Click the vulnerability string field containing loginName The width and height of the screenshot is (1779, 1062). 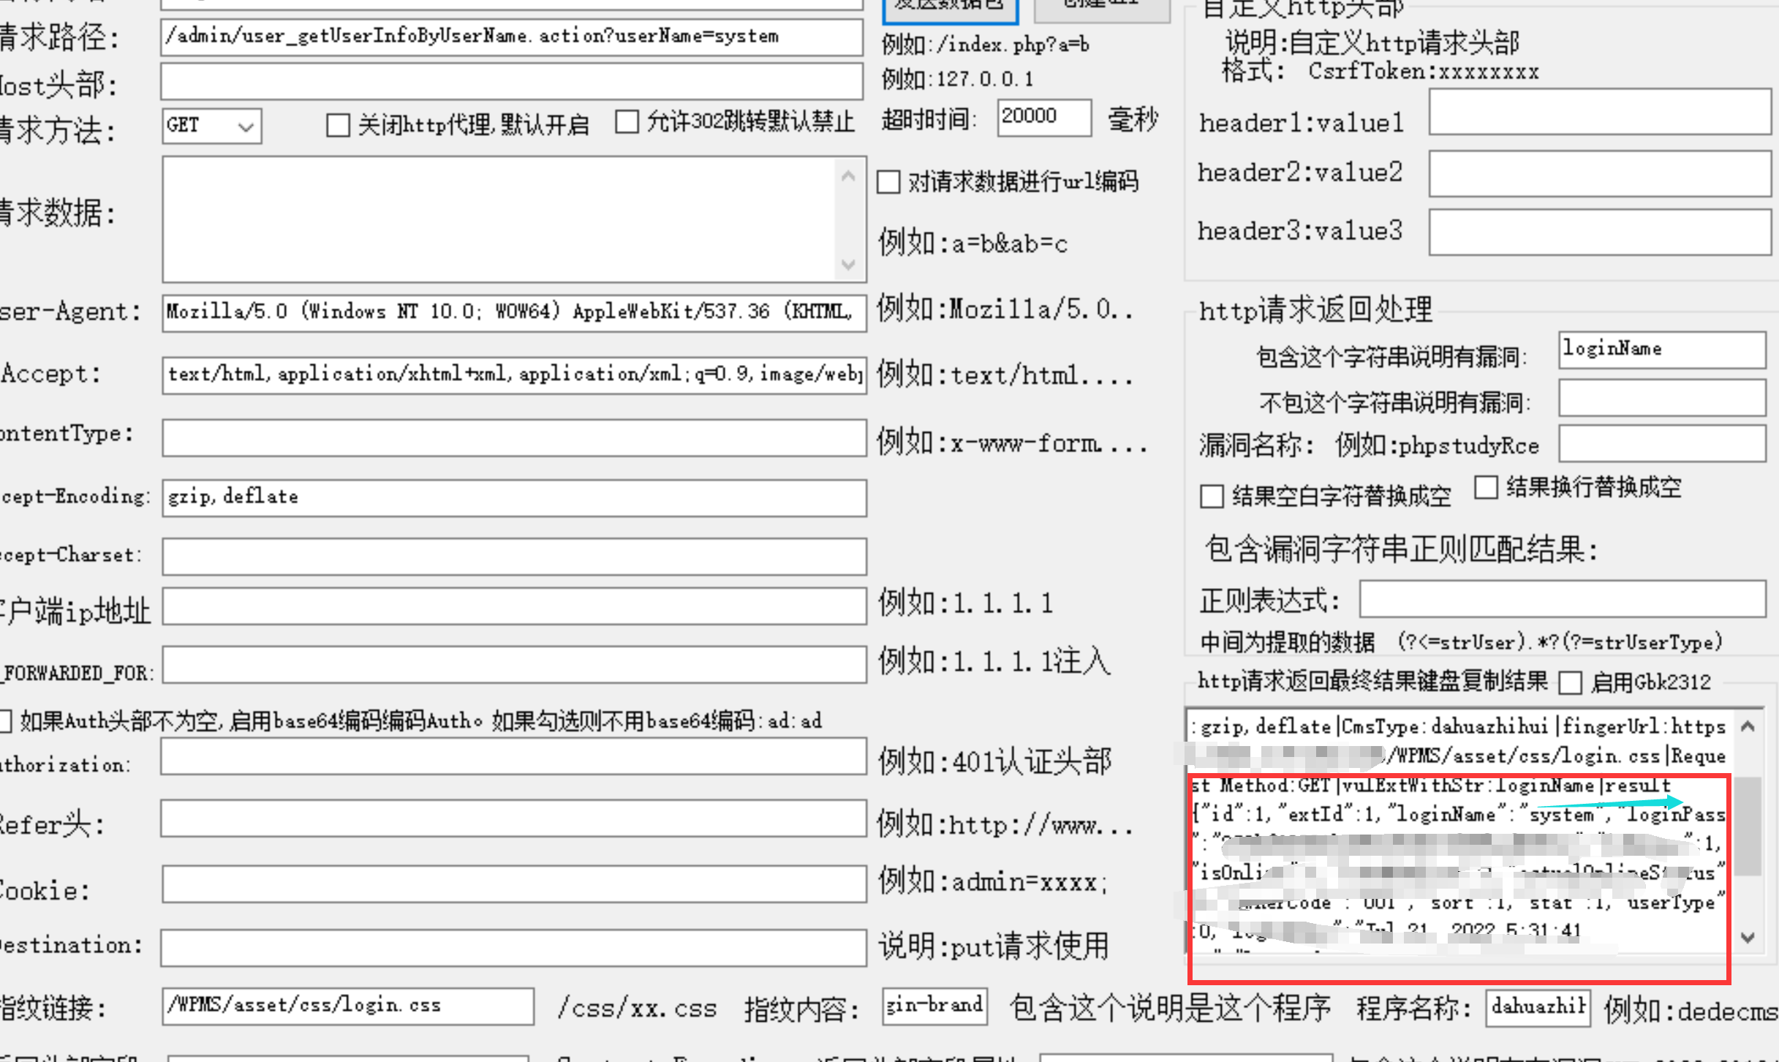tap(1662, 350)
